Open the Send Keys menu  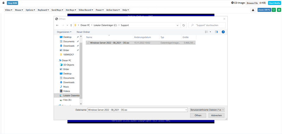57,10
